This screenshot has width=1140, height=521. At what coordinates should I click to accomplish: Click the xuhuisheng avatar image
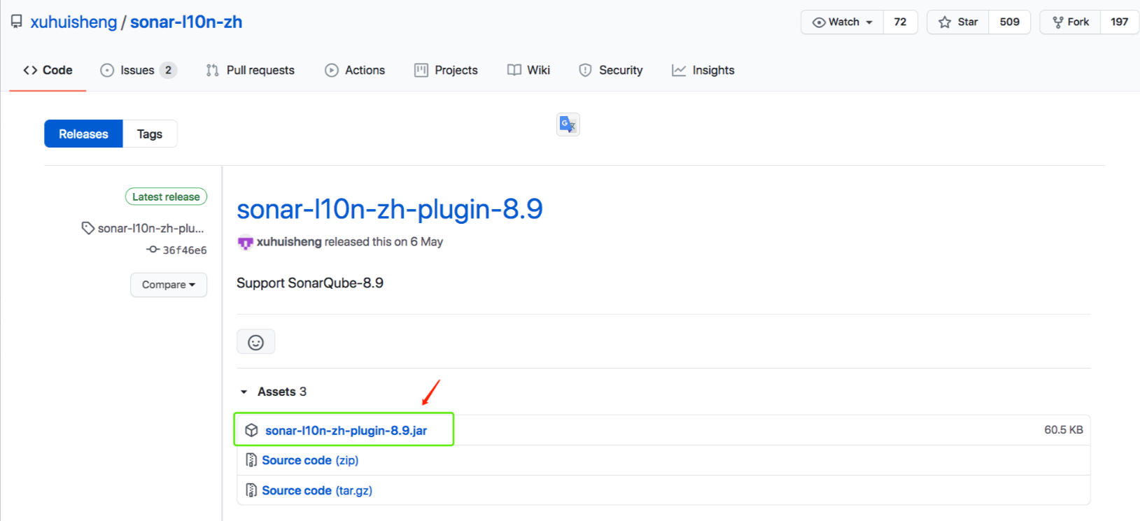click(x=245, y=242)
